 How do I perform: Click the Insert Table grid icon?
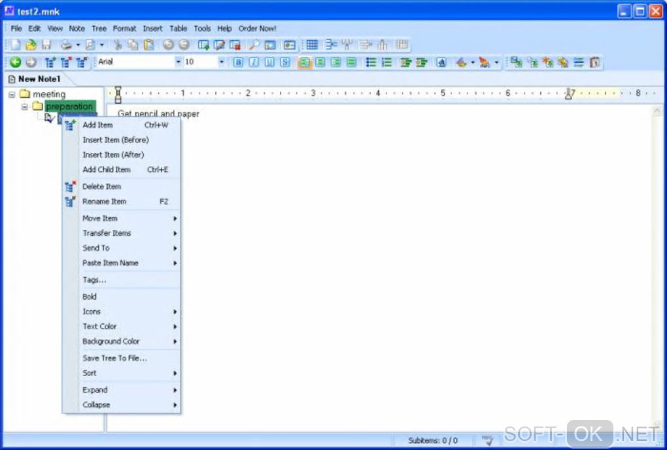tap(312, 44)
